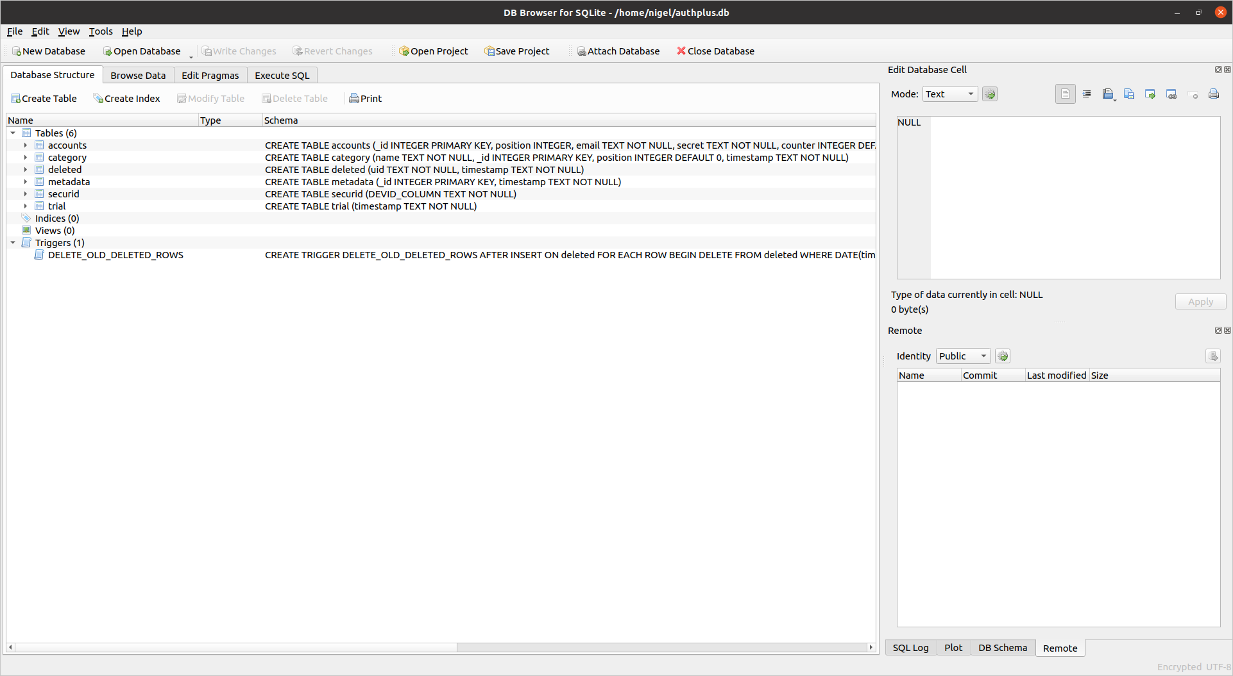Collapse the Triggers (1) tree node
The width and height of the screenshot is (1233, 676).
click(13, 243)
